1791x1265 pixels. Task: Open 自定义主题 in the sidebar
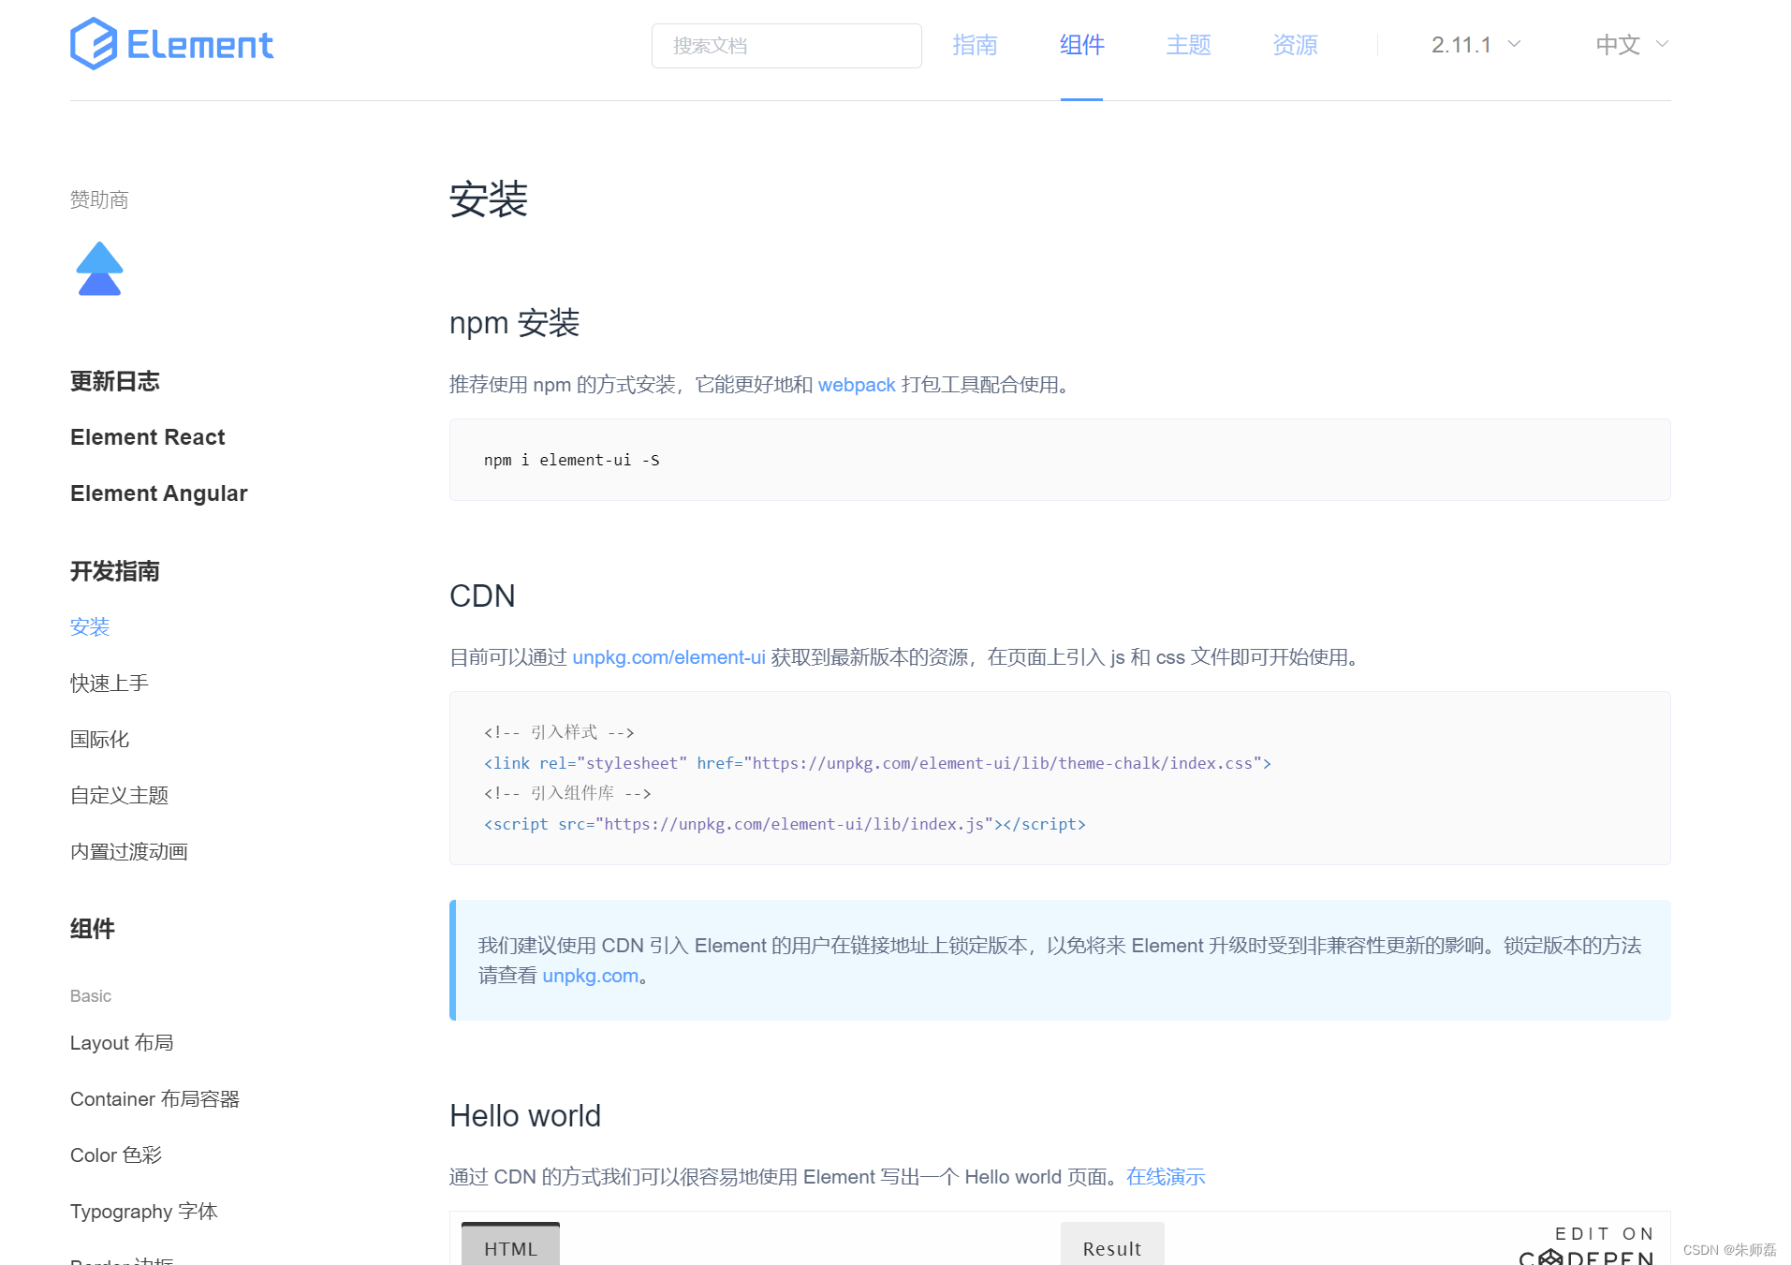coord(119,795)
